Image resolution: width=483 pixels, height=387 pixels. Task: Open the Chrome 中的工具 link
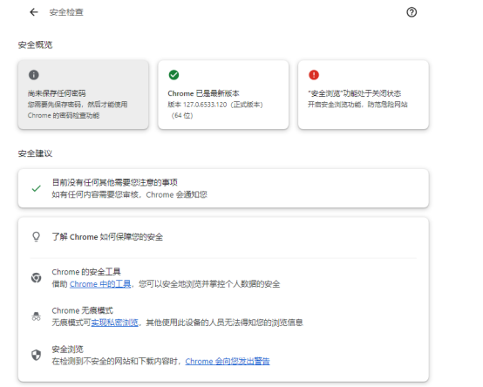coord(100,284)
